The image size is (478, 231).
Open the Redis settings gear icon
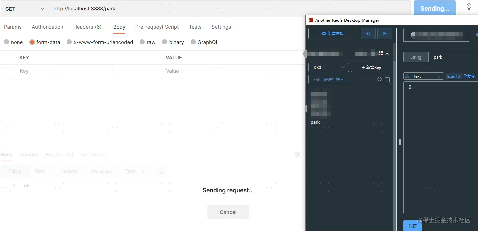(368, 34)
